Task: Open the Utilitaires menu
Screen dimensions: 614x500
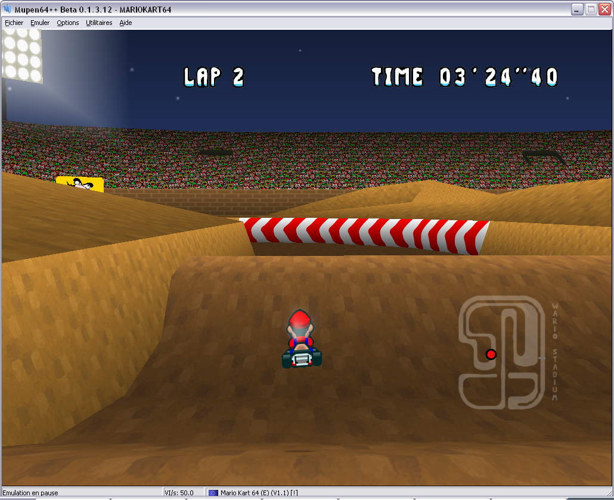Action: (x=99, y=23)
